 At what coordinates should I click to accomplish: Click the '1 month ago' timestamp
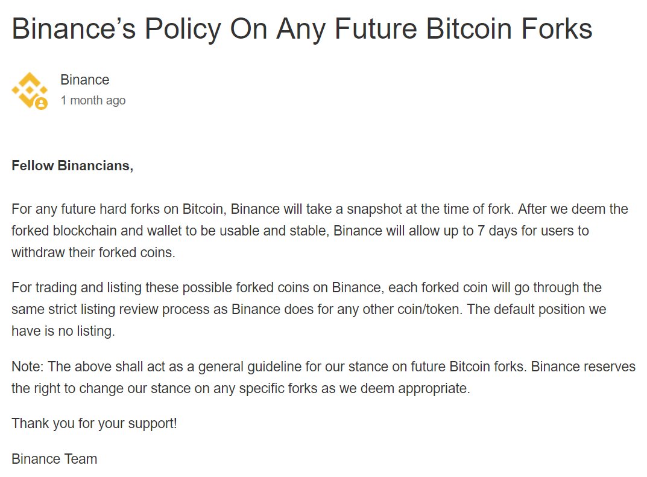pos(93,100)
